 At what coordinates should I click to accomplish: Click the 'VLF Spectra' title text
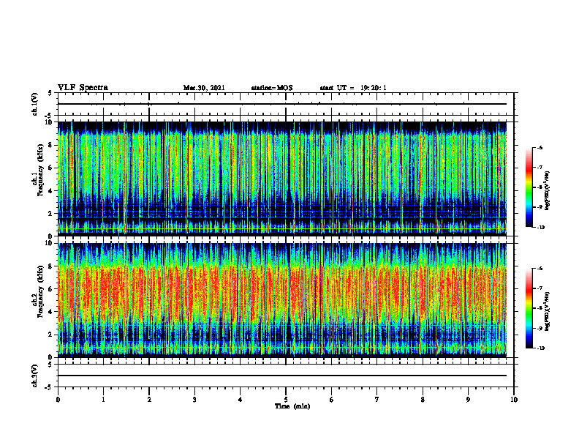(83, 88)
